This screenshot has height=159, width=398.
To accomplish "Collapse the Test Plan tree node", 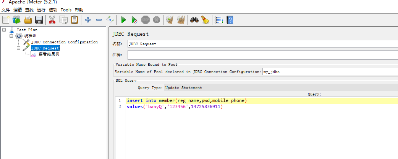I will coord(4,30).
